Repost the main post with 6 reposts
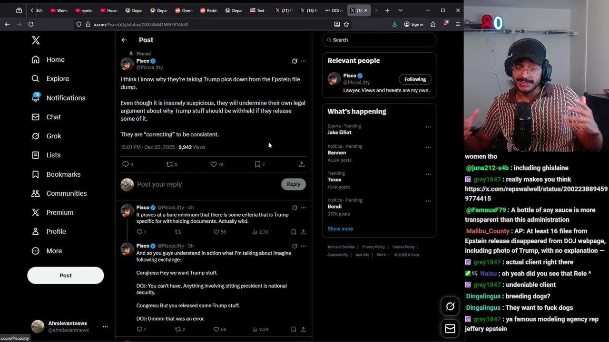609x342 pixels. pyautogui.click(x=171, y=164)
